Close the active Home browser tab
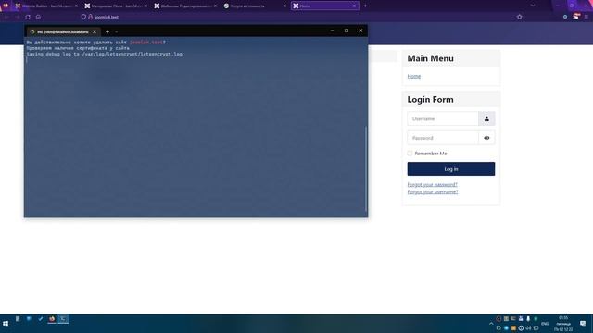Image resolution: width=593 pixels, height=333 pixels. point(354,6)
